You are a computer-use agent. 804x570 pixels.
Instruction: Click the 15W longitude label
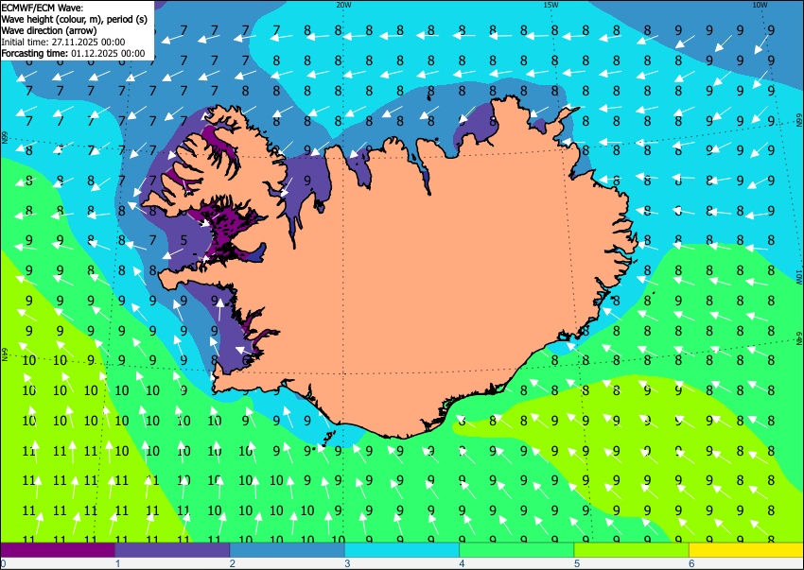(x=551, y=5)
